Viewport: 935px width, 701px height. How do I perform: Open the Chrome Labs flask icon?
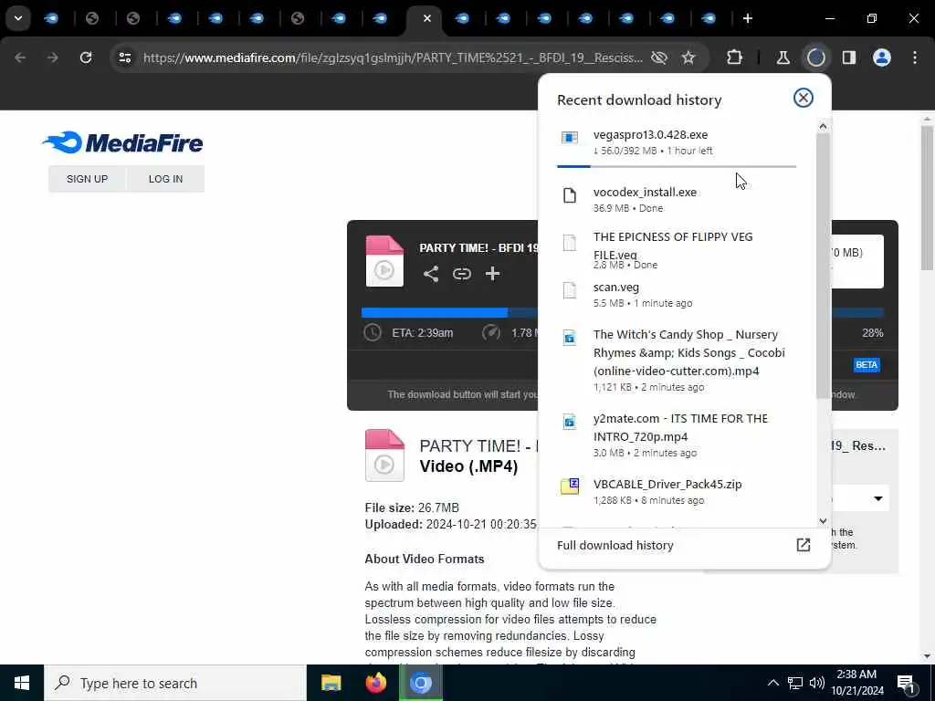[x=783, y=58]
